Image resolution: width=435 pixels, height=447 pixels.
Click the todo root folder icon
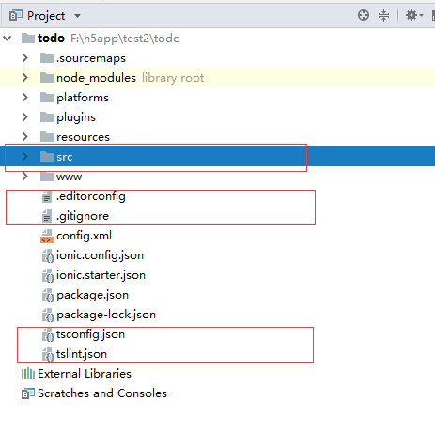tap(28, 39)
